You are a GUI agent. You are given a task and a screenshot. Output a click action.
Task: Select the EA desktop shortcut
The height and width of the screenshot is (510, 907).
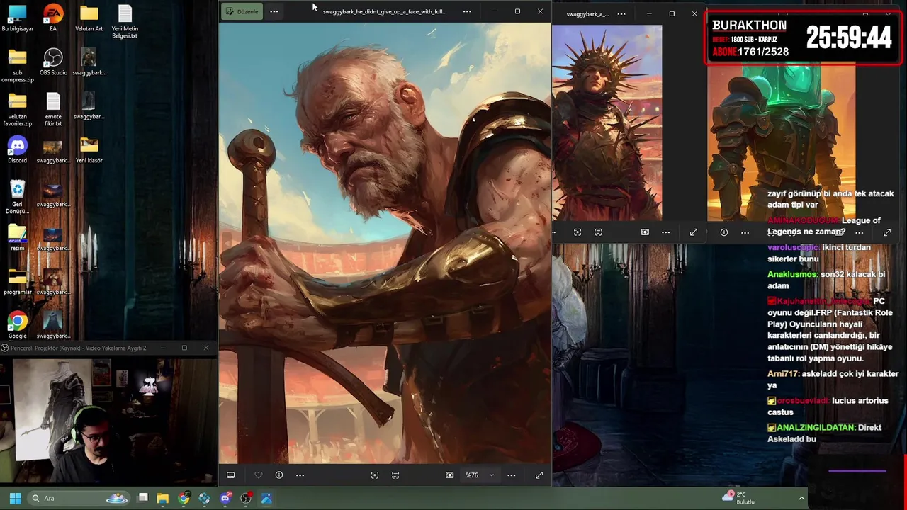53,18
